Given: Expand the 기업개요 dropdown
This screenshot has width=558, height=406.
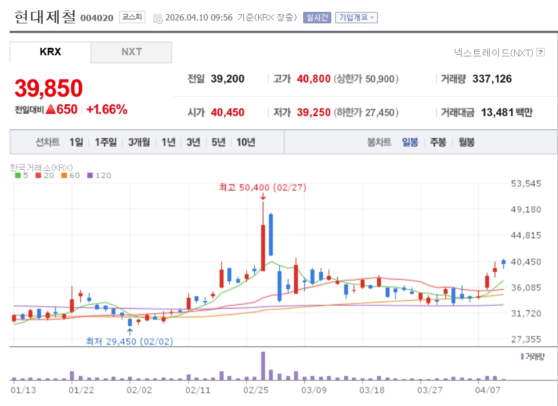Looking at the screenshot, I should [x=356, y=18].
